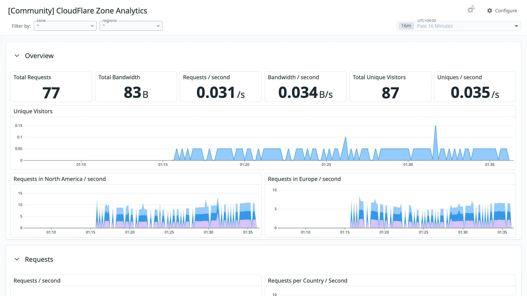Image resolution: width=527 pixels, height=296 pixels.
Task: Open the zone filter dropdown
Action: pyautogui.click(x=65, y=26)
